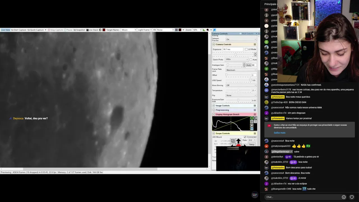Click the green histogram stretch icon
This screenshot has height=202, width=359.
pos(252,118)
